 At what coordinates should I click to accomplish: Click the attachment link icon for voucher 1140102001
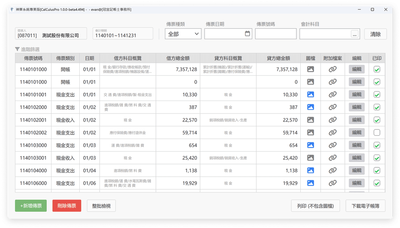pyautogui.click(x=332, y=120)
